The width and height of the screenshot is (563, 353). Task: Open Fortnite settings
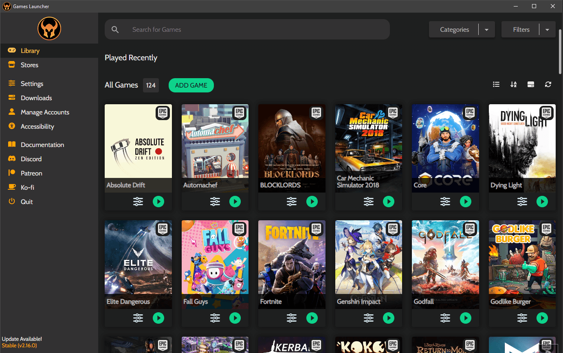click(292, 318)
